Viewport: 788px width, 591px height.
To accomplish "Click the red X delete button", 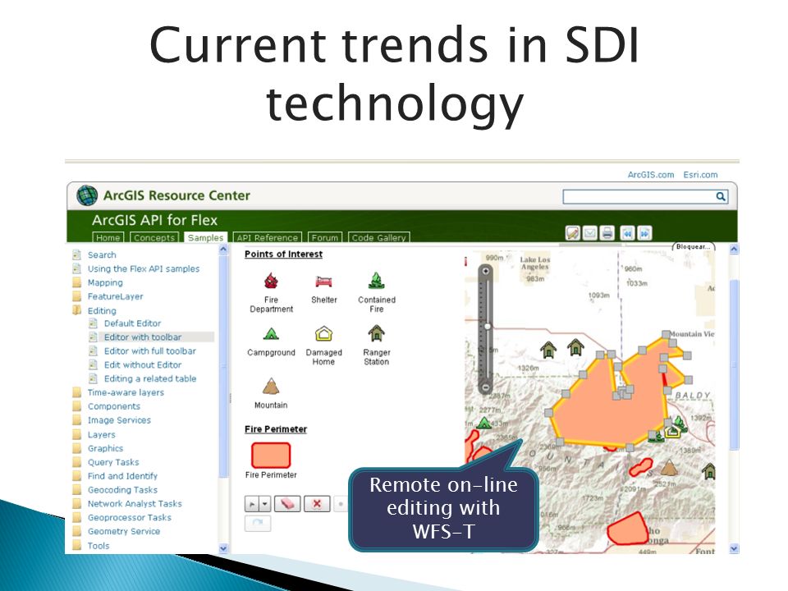I will pyautogui.click(x=317, y=503).
